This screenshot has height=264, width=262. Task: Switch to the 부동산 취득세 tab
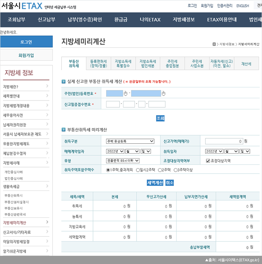[74, 63]
